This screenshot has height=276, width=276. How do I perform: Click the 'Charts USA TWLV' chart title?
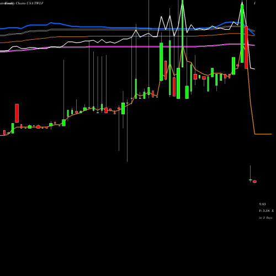pyautogui.click(x=30, y=3)
